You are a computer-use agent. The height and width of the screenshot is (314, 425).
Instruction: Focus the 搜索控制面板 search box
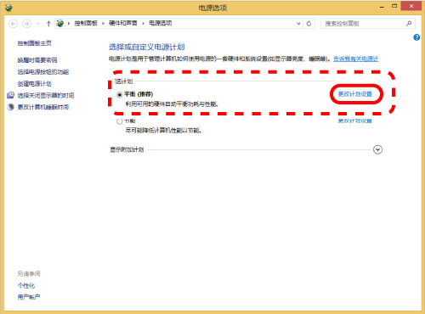tap(368, 24)
